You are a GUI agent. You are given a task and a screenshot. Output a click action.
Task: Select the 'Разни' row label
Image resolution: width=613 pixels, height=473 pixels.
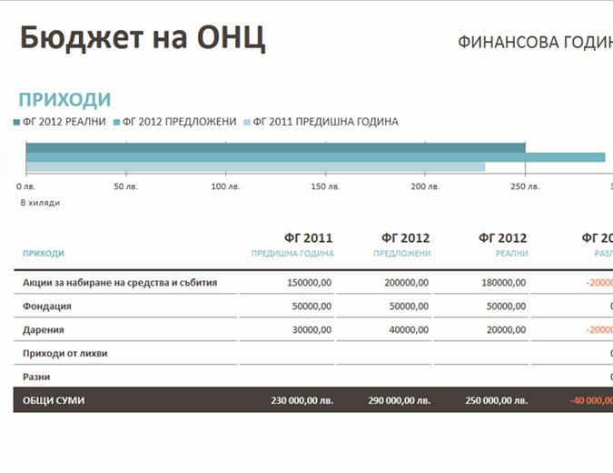[x=36, y=377]
